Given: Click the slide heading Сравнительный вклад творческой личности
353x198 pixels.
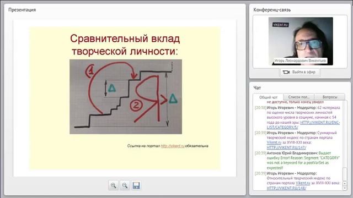Looking at the screenshot, I should [x=125, y=45].
